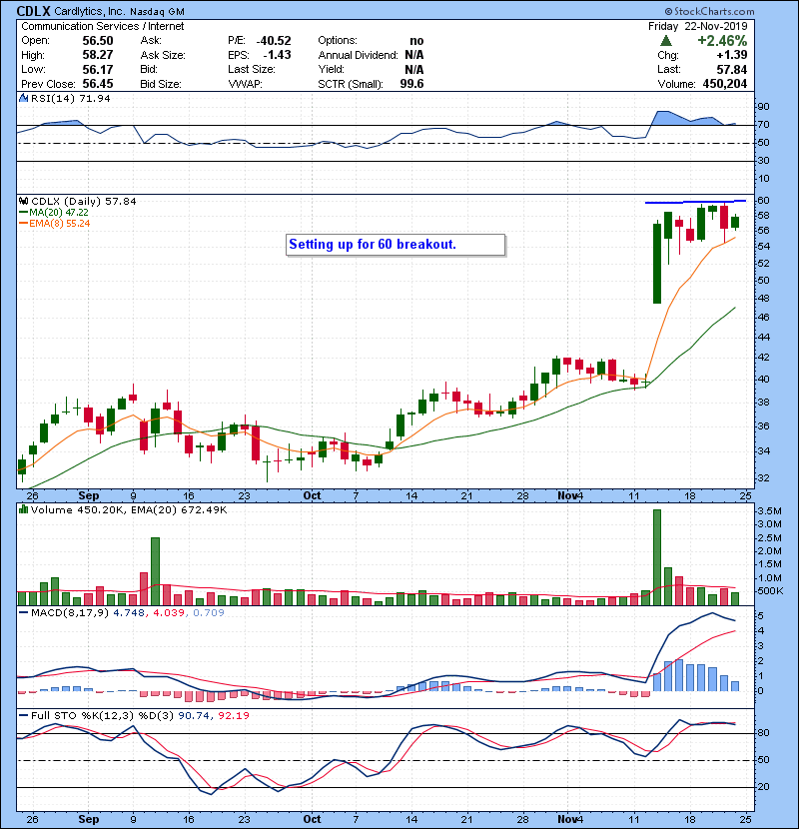The width and height of the screenshot is (799, 829).
Task: Click the MACD histogram value 0.709
Action: click(x=209, y=613)
